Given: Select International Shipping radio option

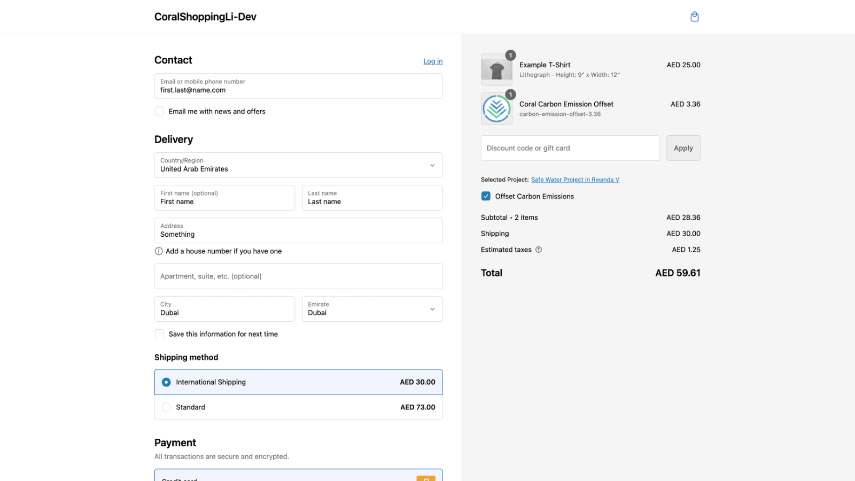Looking at the screenshot, I should click(166, 382).
